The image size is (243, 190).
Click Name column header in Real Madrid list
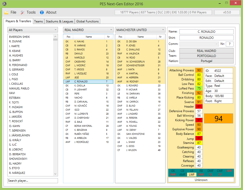(x=89, y=37)
